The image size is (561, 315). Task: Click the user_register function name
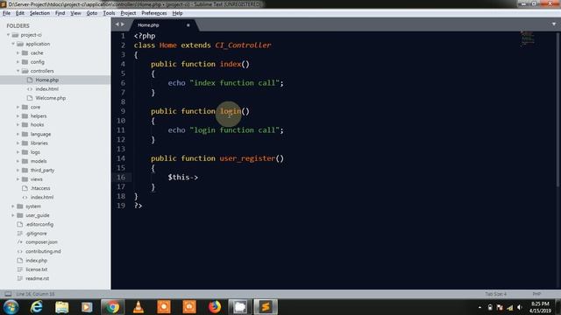[247, 158]
